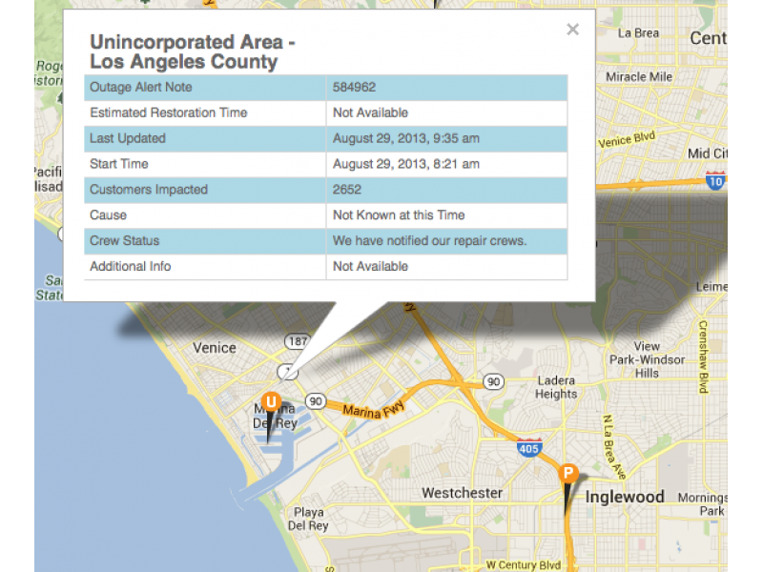
Task: Click the Westchester map label
Action: coord(463,493)
